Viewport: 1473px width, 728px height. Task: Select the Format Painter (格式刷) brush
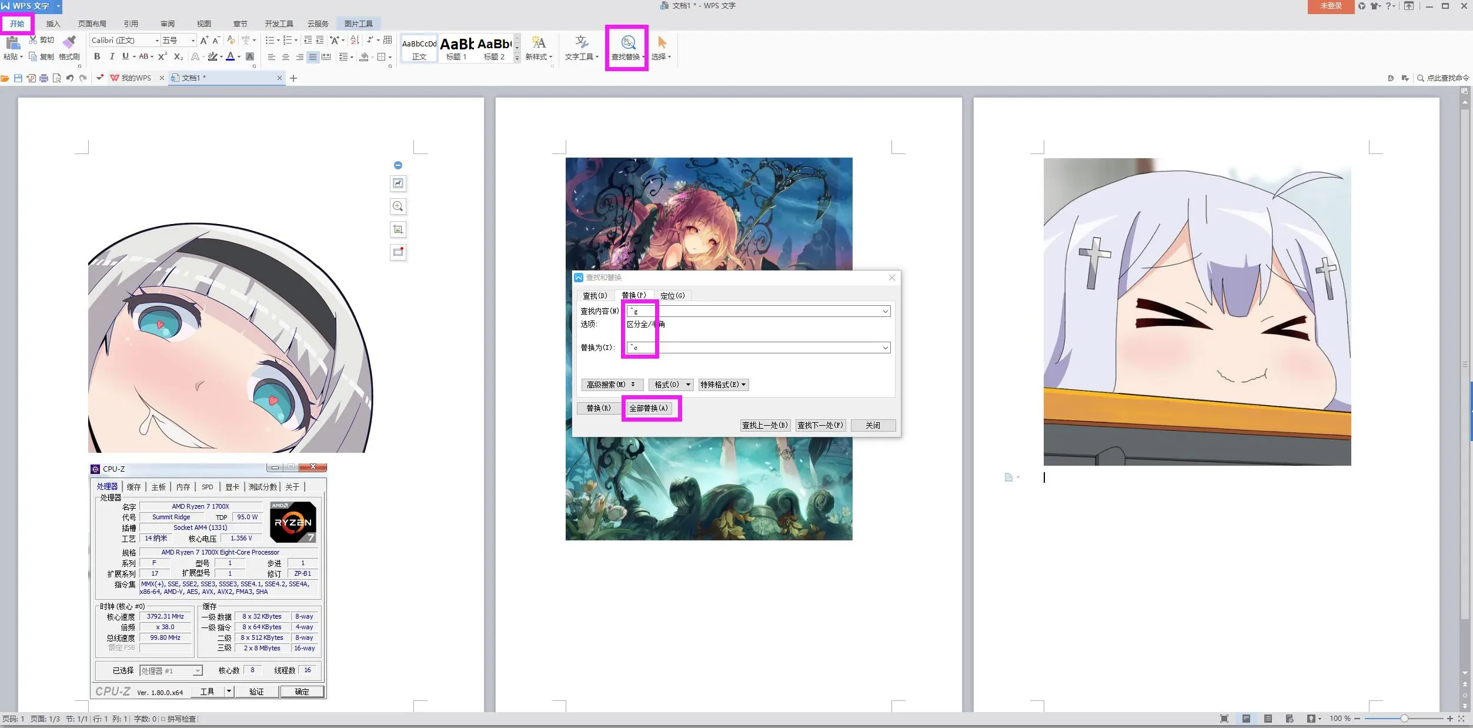pyautogui.click(x=69, y=42)
